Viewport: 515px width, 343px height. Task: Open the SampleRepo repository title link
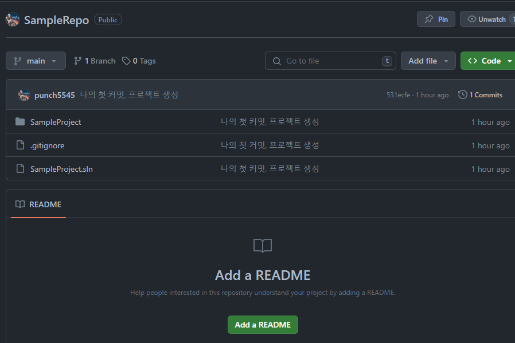[57, 20]
